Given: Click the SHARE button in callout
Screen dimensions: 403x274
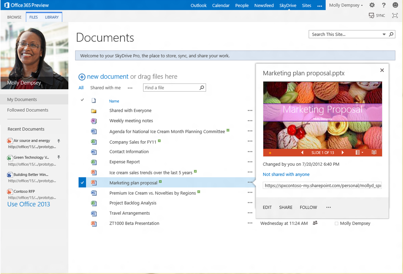Looking at the screenshot, I should pyautogui.click(x=285, y=207).
